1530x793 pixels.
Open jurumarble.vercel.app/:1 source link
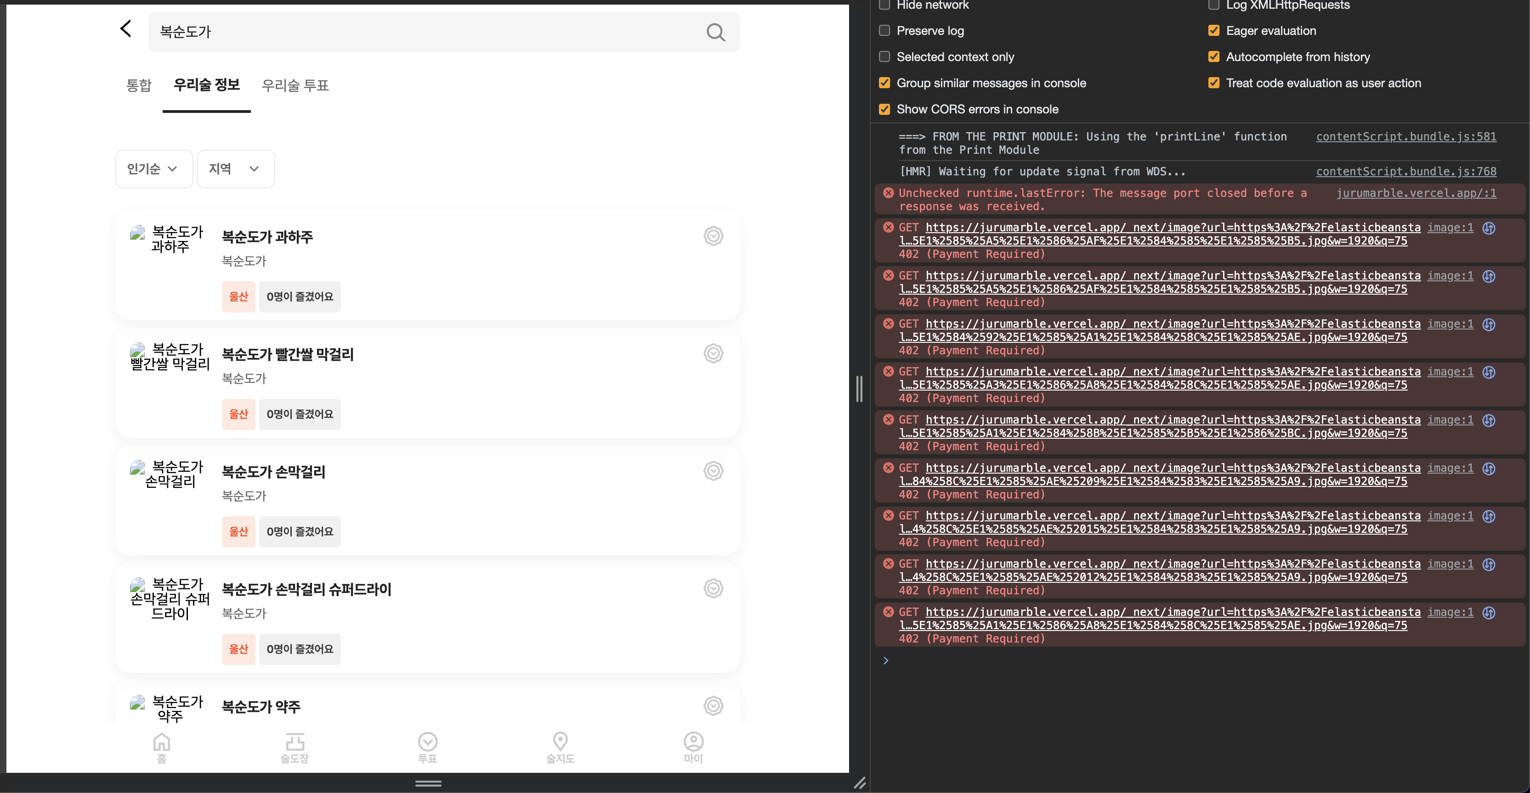click(1416, 193)
